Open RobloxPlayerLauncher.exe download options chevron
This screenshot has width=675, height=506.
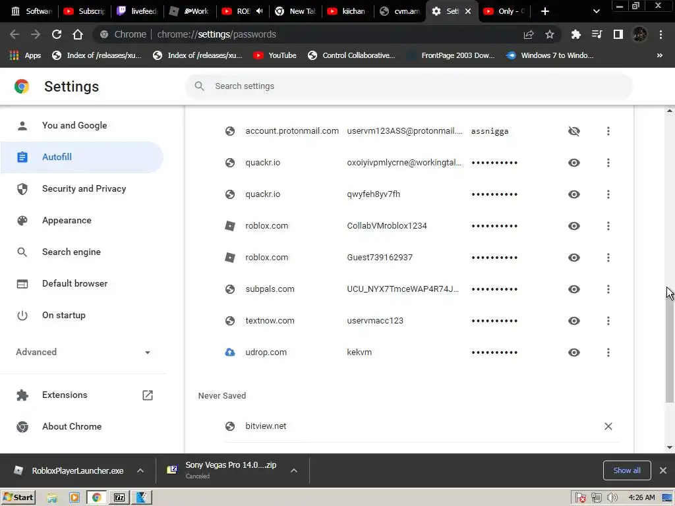(x=140, y=470)
